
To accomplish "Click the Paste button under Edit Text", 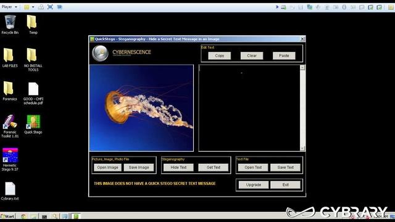I will [x=284, y=56].
